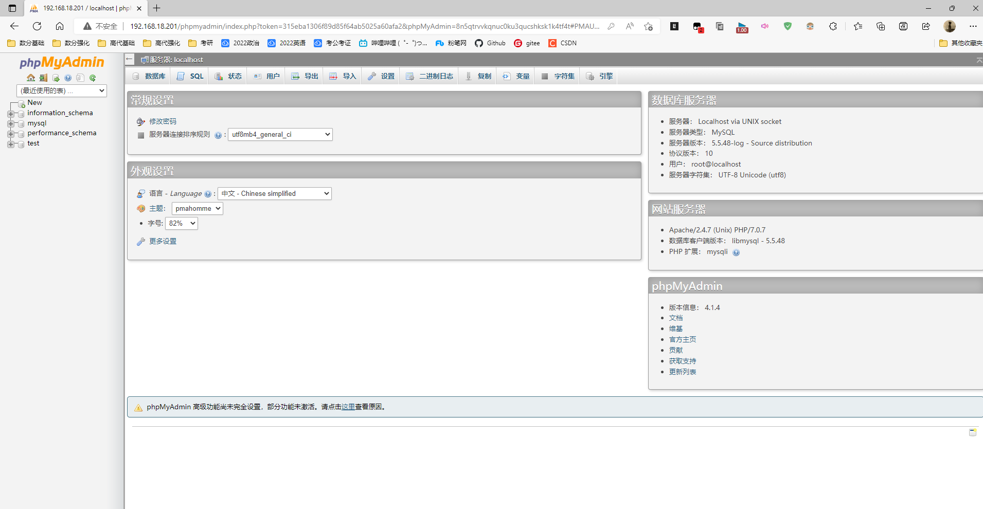Open the query window database icon
This screenshot has width=983, height=509.
click(56, 78)
